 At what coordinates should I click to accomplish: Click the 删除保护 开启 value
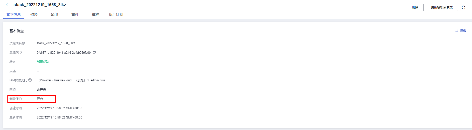pyautogui.click(x=40, y=99)
